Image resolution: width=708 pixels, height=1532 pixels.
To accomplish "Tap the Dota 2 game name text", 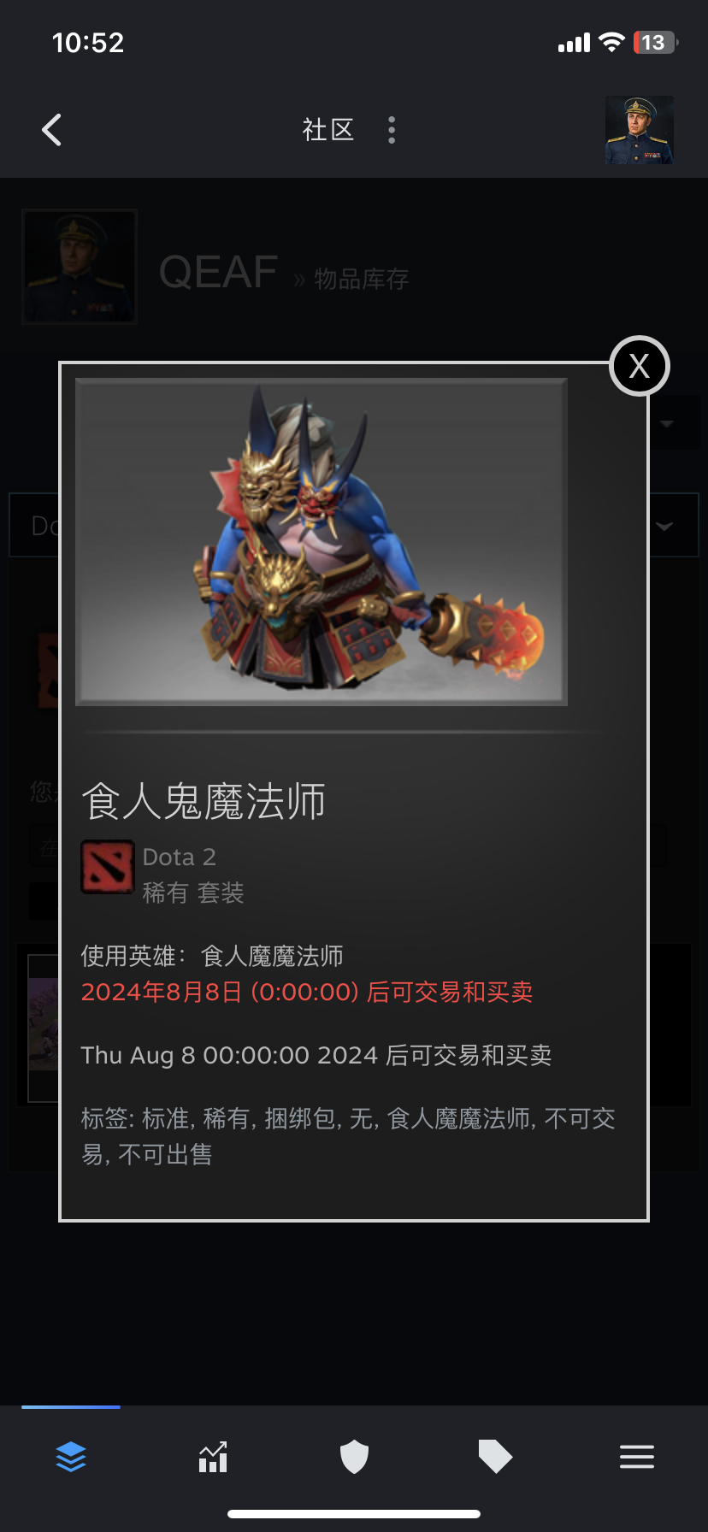I will 180,857.
